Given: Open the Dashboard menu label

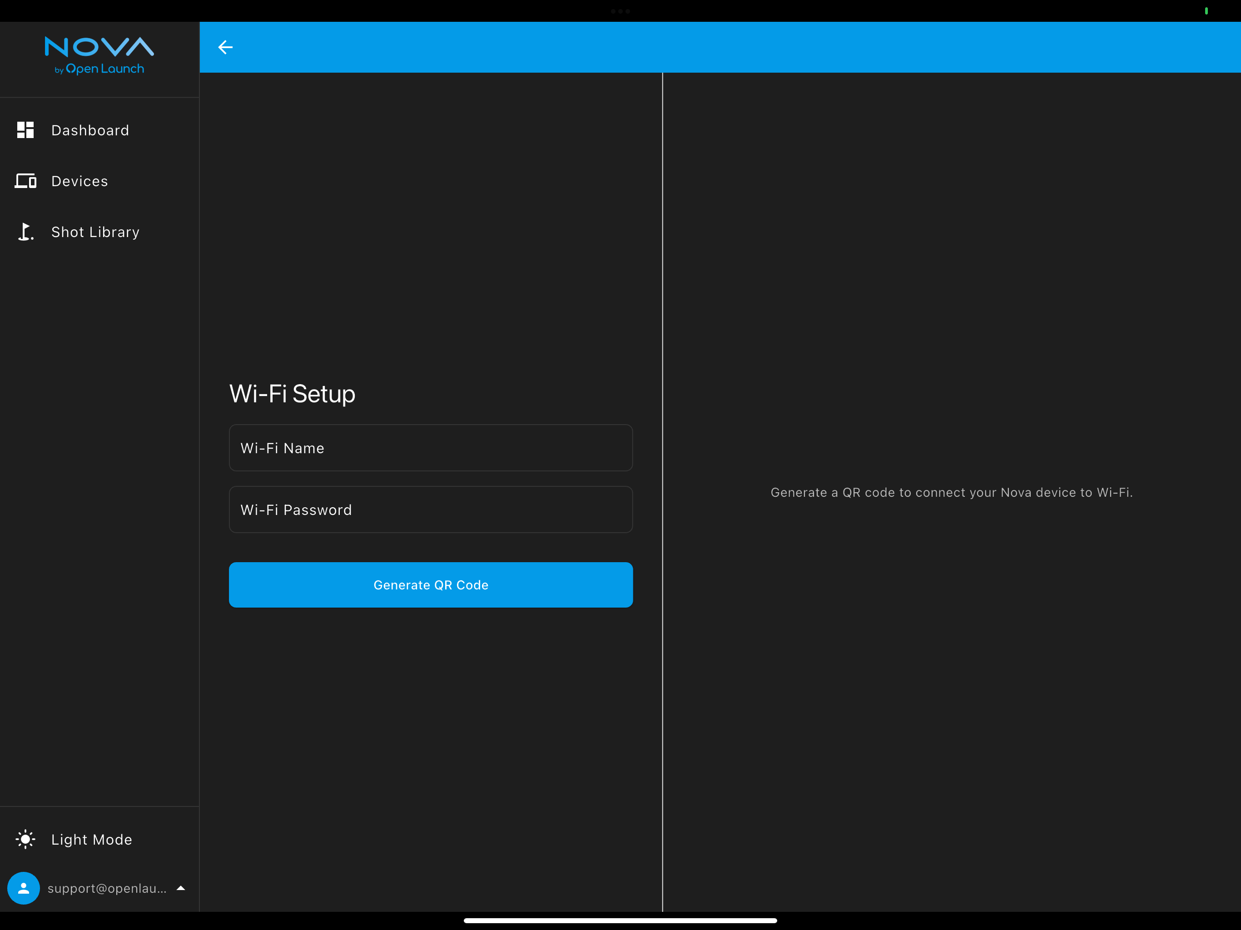Looking at the screenshot, I should [90, 130].
